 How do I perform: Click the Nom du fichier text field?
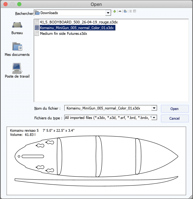[108, 108]
